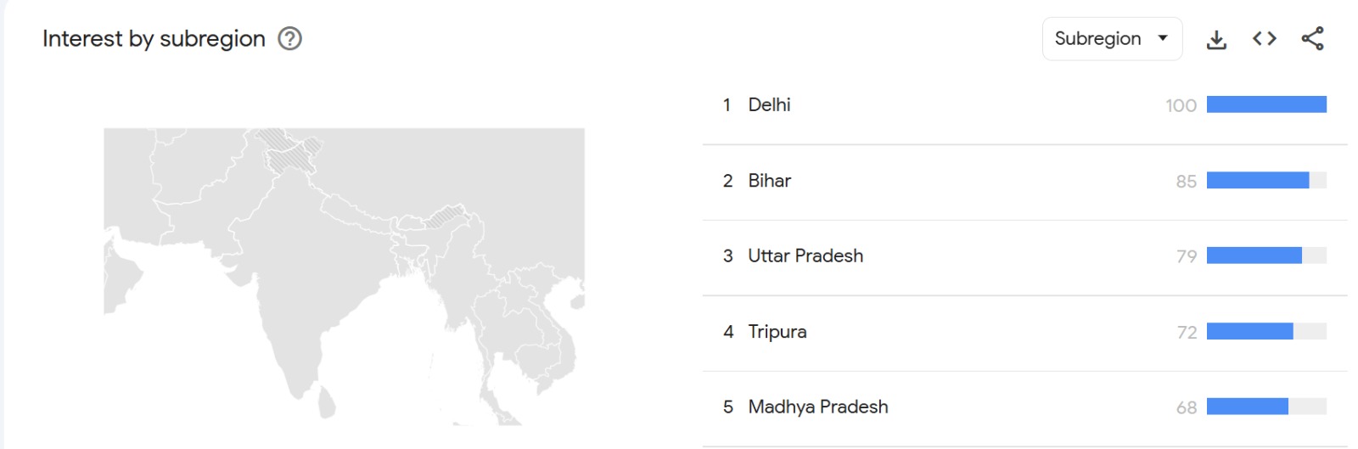Open Tripura subregion entry
The width and height of the screenshot is (1358, 449).
(777, 332)
